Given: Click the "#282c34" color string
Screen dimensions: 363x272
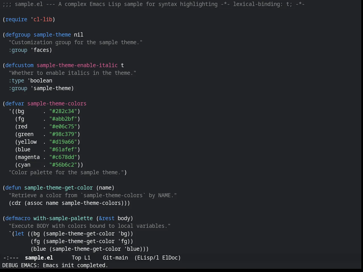Looking at the screenshot, I should pyautogui.click(x=63, y=111).
